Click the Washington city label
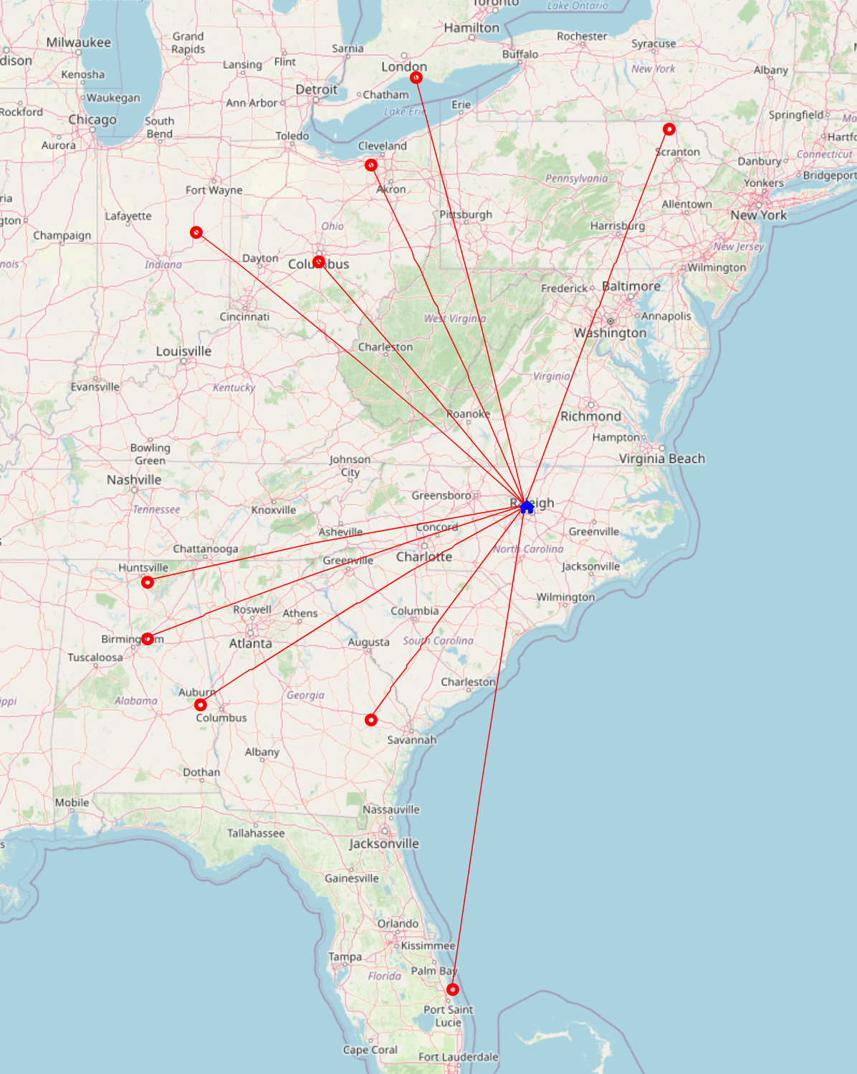 (610, 333)
